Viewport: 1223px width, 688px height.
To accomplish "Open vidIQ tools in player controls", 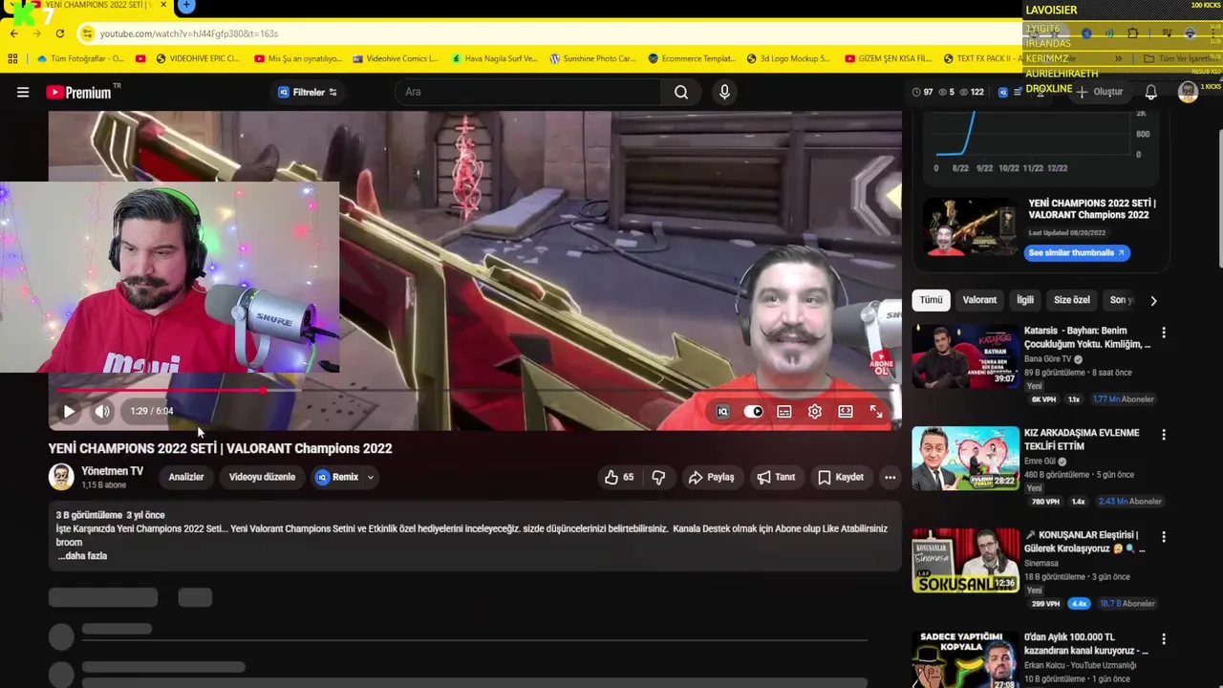I will [x=723, y=411].
